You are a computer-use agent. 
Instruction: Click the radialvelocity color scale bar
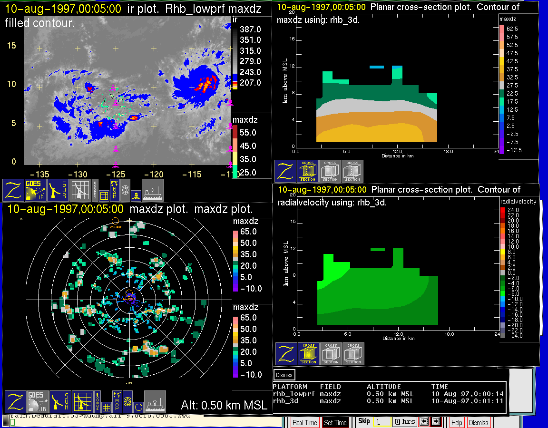502,272
